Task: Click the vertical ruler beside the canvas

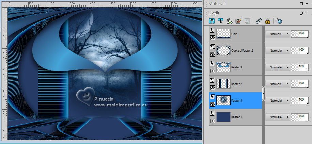Action: pyautogui.click(x=4, y=74)
